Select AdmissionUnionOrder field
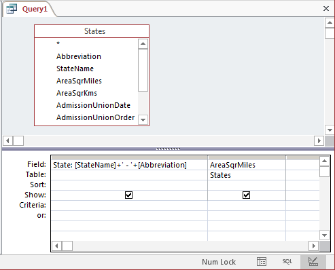The width and height of the screenshot is (335, 270). (95, 117)
